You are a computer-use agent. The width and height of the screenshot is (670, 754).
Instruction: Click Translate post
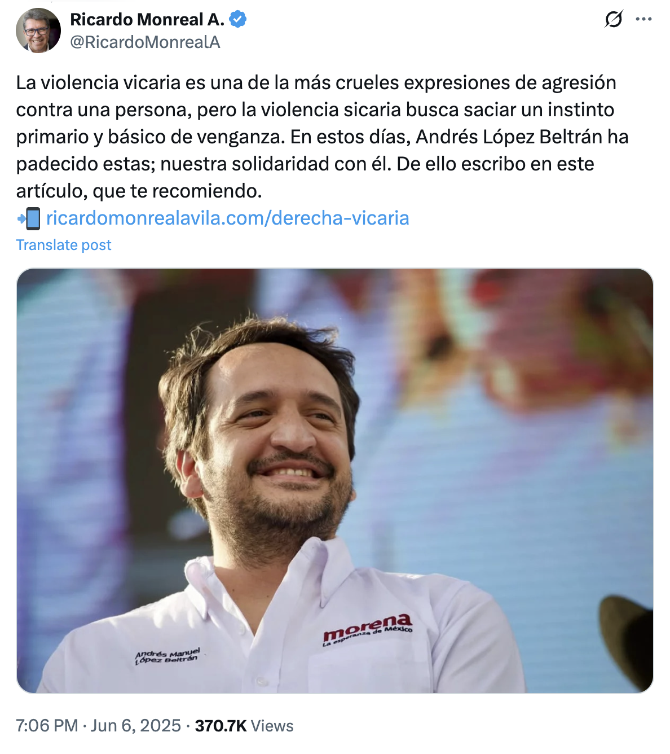click(x=64, y=245)
